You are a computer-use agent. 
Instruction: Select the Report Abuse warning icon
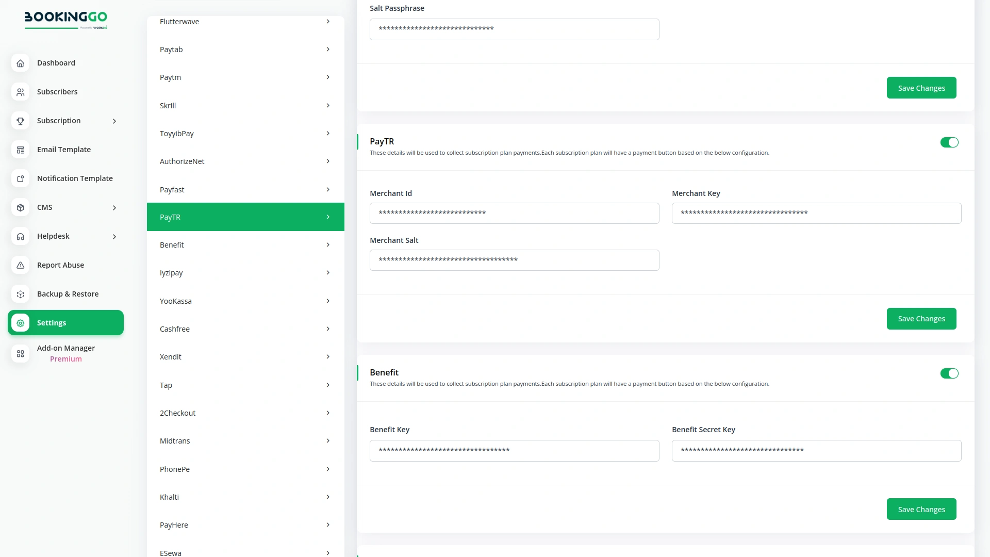(20, 265)
